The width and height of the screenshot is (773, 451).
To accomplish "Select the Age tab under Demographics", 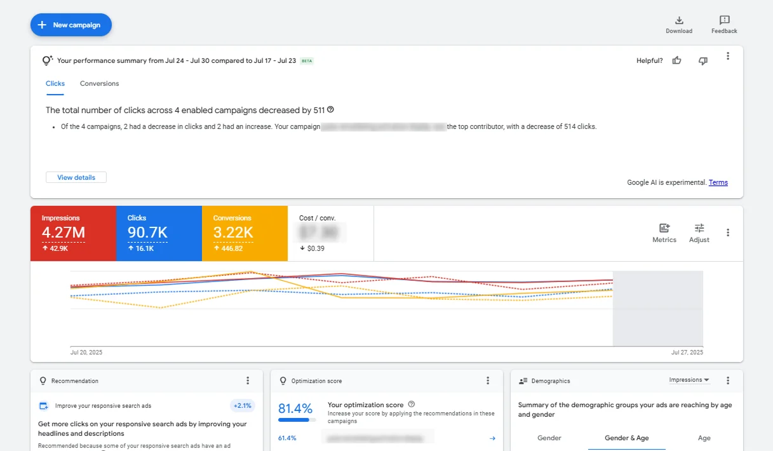I will pyautogui.click(x=704, y=438).
